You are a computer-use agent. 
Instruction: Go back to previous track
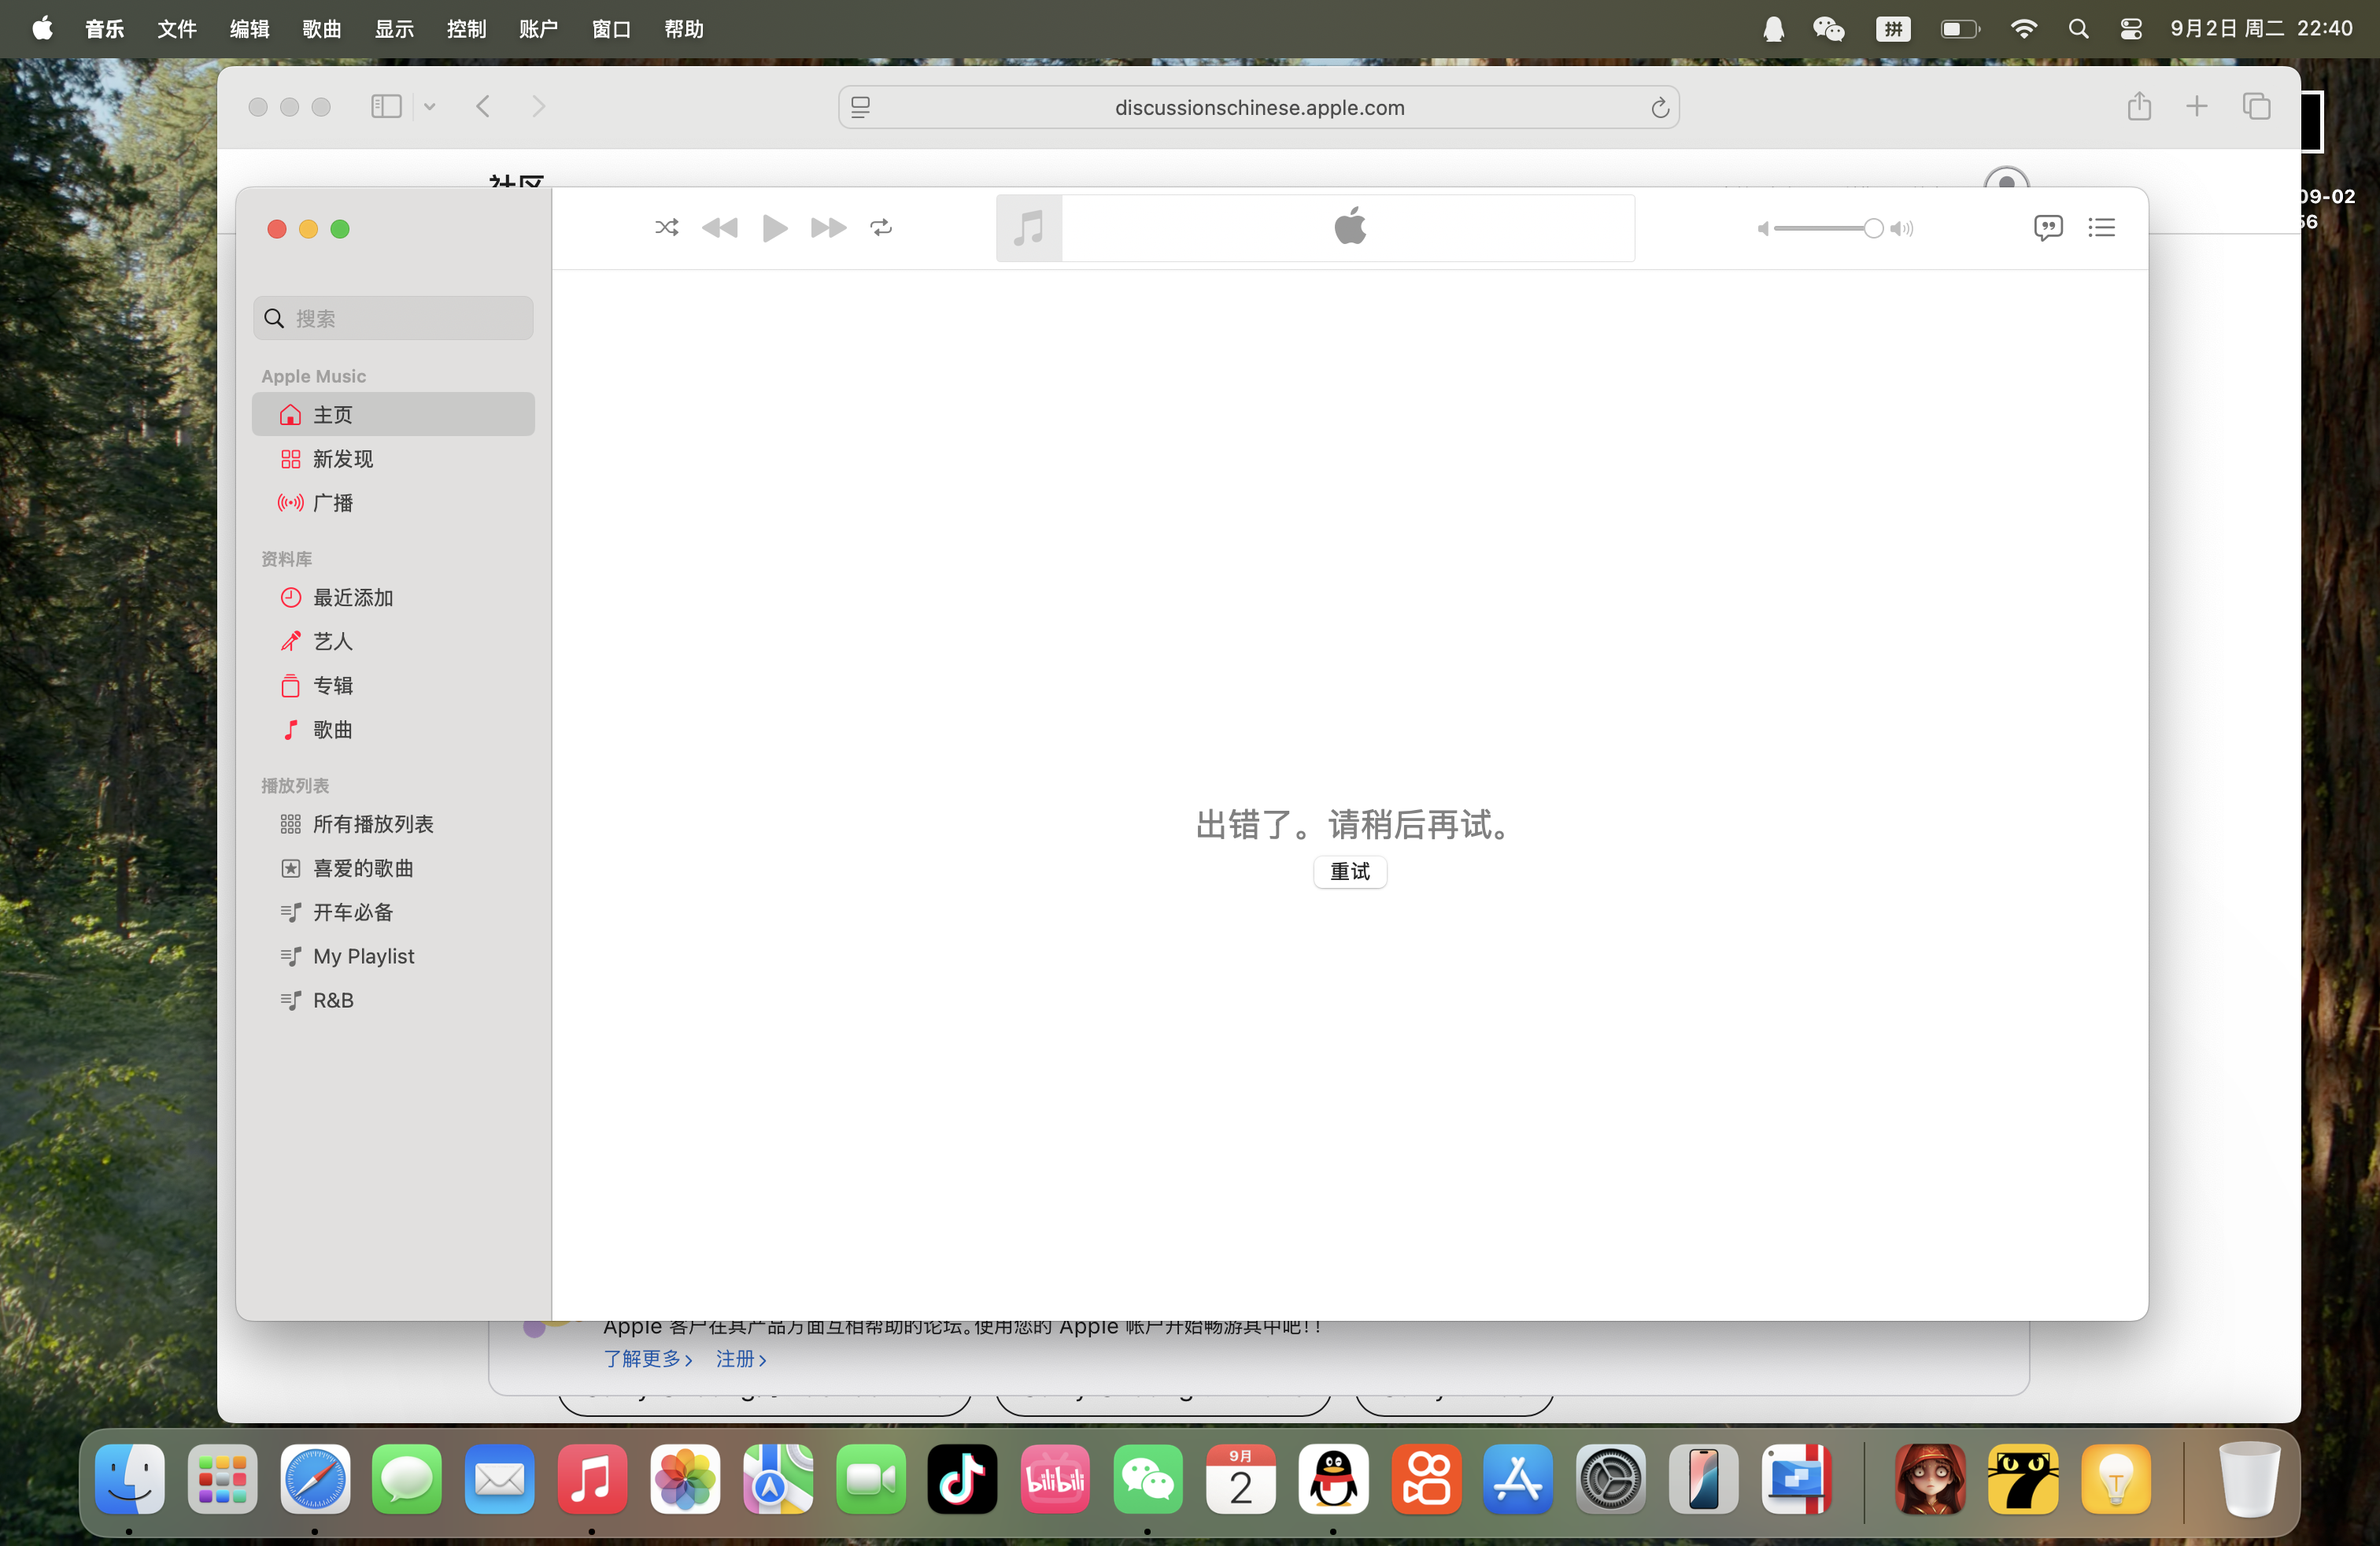click(x=719, y=228)
